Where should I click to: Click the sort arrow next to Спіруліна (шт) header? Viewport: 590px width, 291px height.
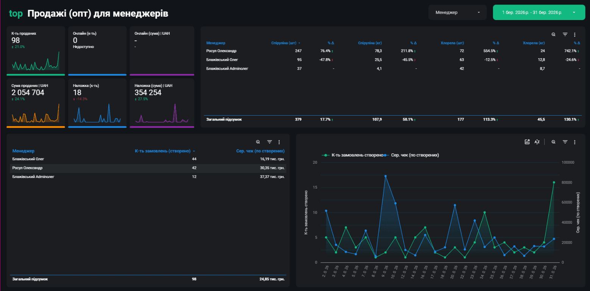(300, 43)
